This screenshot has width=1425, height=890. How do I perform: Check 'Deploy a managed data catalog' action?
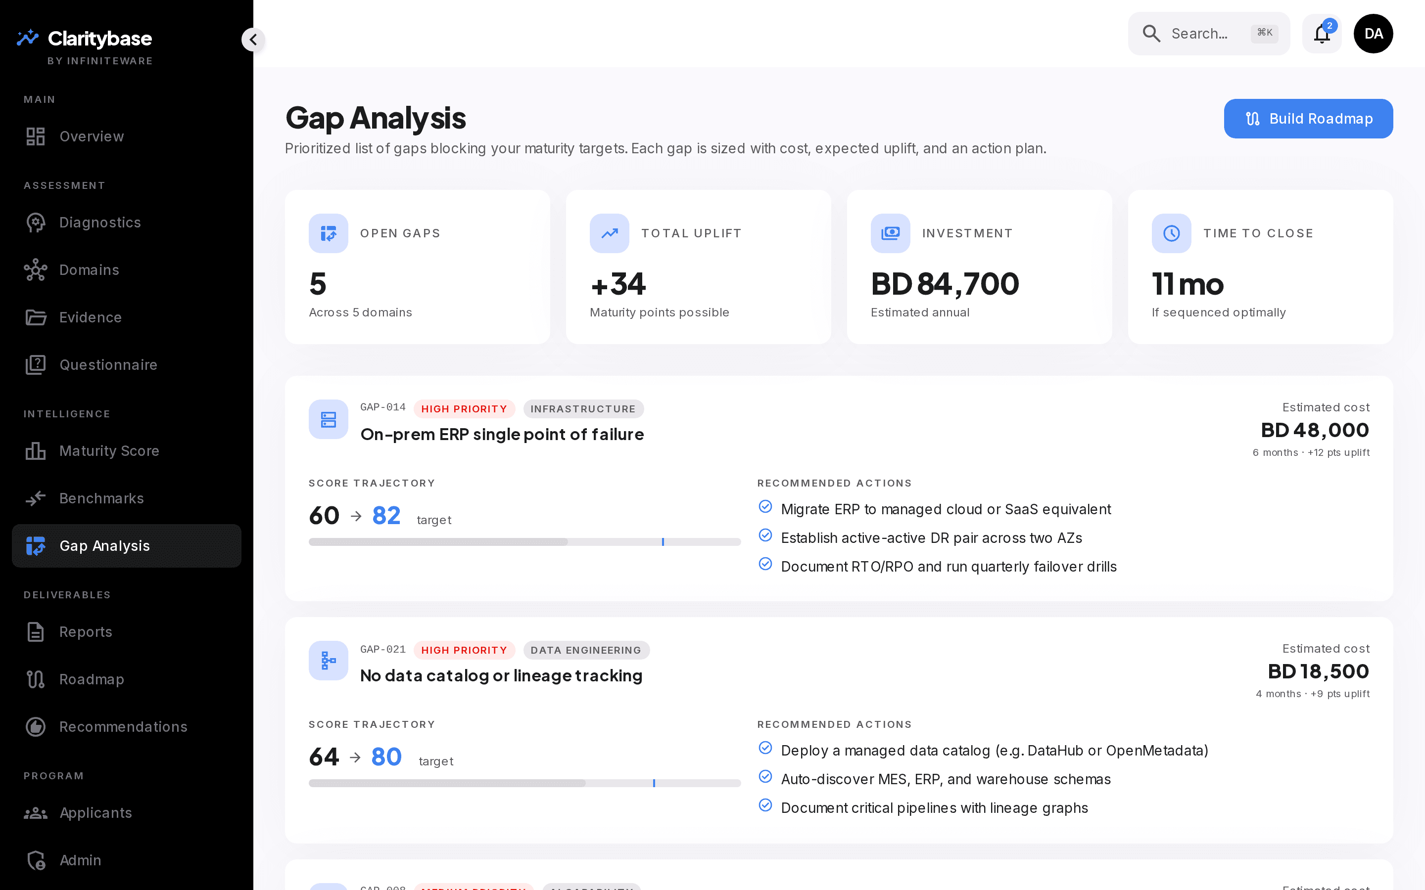pyautogui.click(x=765, y=748)
